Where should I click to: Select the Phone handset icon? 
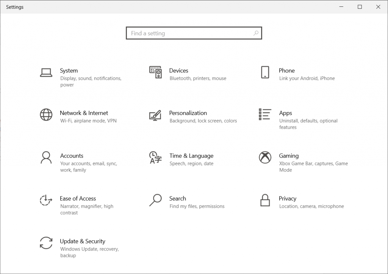click(x=265, y=72)
